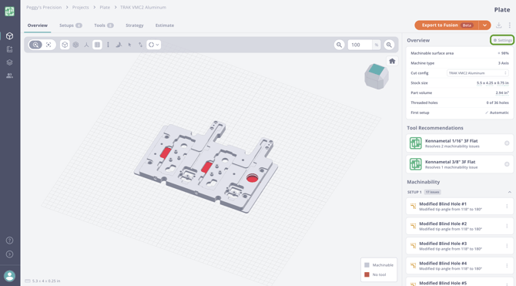The image size is (516, 286).
Task: Click the home view icon
Action: click(x=392, y=61)
